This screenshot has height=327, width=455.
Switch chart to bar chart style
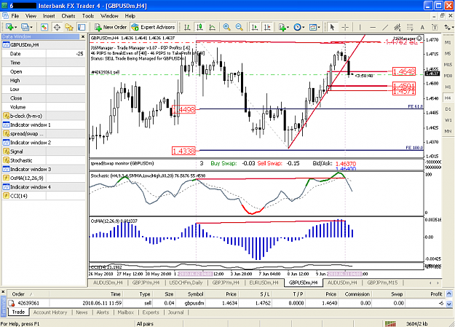pos(187,27)
